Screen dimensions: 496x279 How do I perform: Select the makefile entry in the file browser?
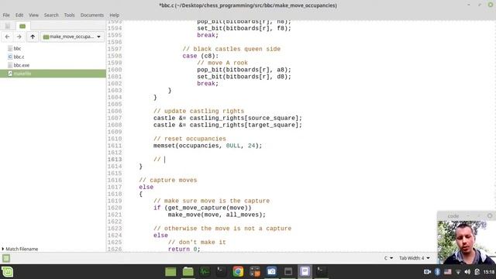pos(53,74)
